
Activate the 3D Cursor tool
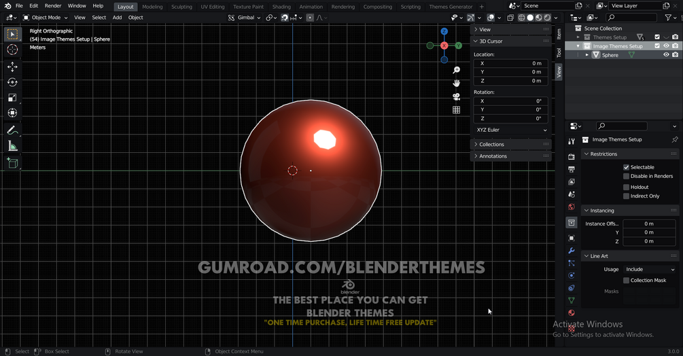pyautogui.click(x=12, y=50)
